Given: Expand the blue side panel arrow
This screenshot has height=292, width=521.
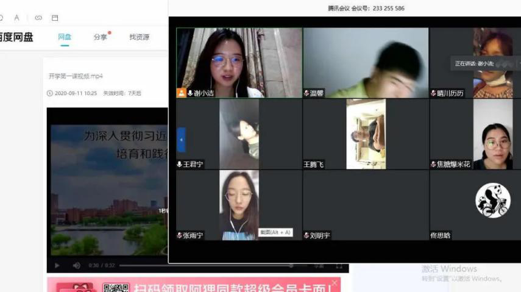Looking at the screenshot, I should click(x=181, y=140).
